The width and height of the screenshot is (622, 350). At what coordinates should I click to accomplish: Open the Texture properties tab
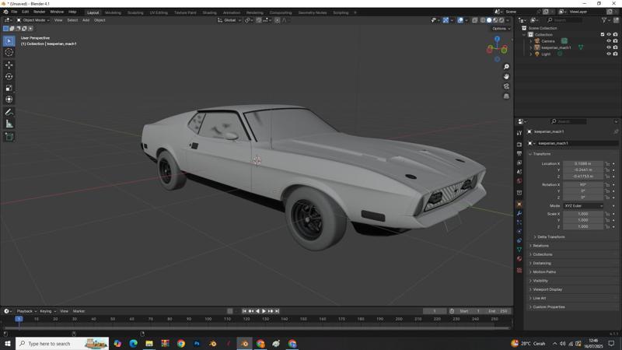(519, 270)
